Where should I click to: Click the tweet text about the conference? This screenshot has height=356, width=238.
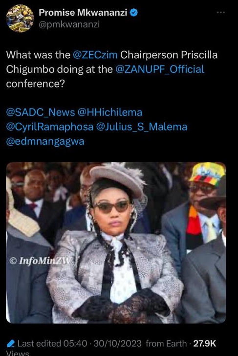tap(112, 69)
